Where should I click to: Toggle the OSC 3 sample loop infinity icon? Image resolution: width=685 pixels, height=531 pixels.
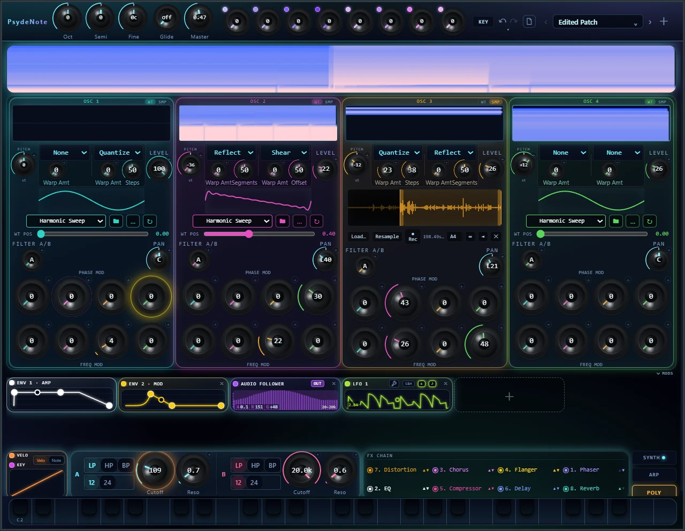[x=470, y=237]
